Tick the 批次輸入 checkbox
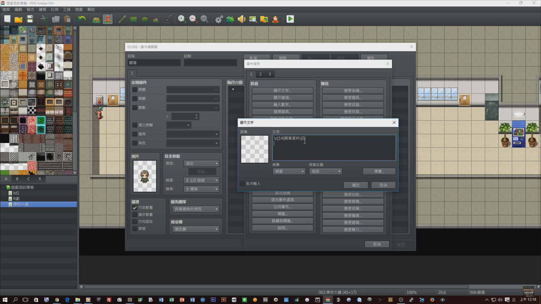541x304 pixels. pos(242,184)
